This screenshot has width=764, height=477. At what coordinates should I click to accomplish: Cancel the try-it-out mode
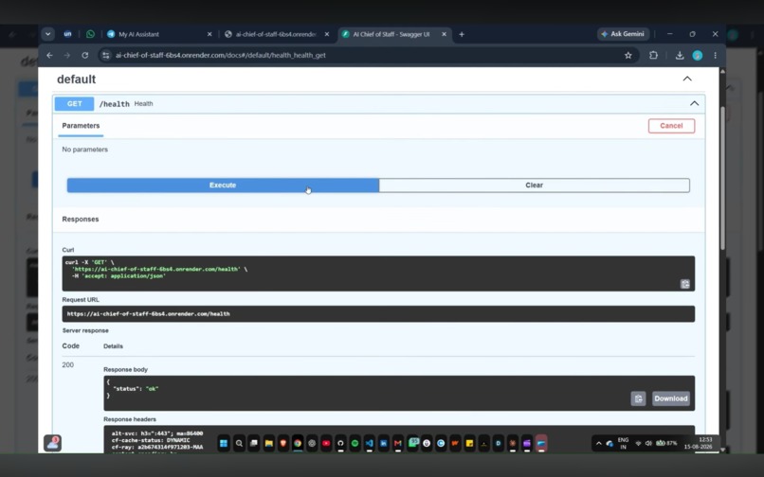(671, 126)
